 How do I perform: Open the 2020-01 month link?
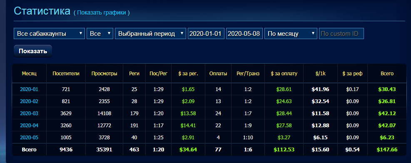tap(29, 89)
